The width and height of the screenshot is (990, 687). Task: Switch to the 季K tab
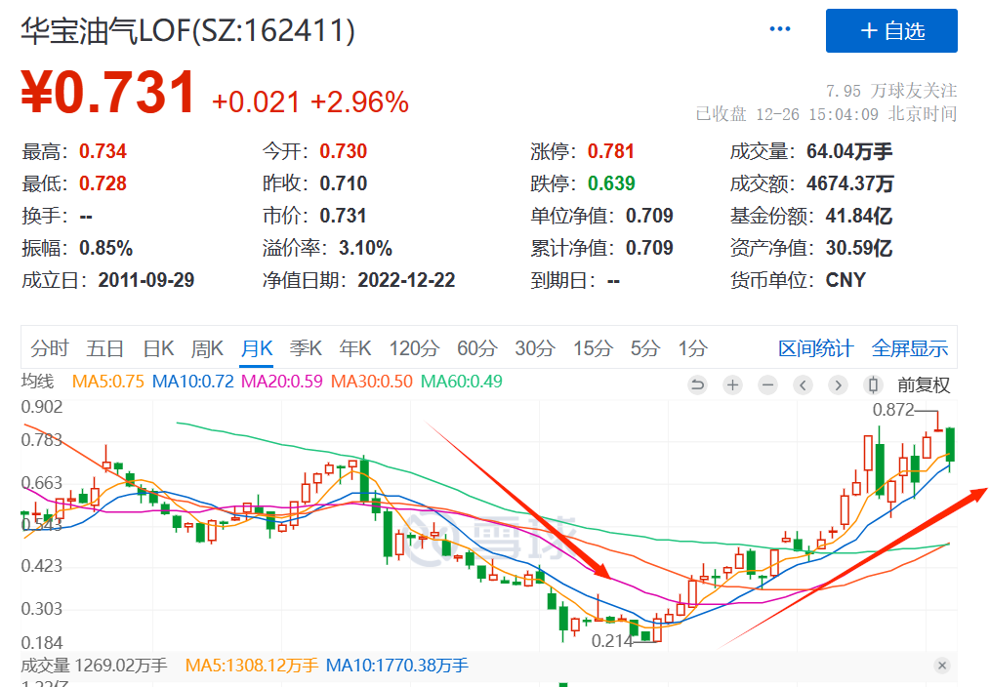pyautogui.click(x=306, y=348)
